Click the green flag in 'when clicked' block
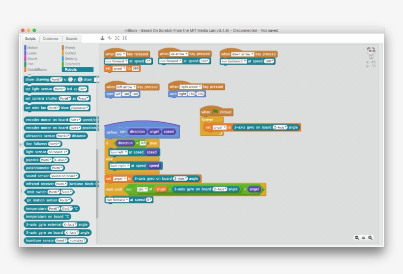Image resolution: width=403 pixels, height=274 pixels. point(215,112)
